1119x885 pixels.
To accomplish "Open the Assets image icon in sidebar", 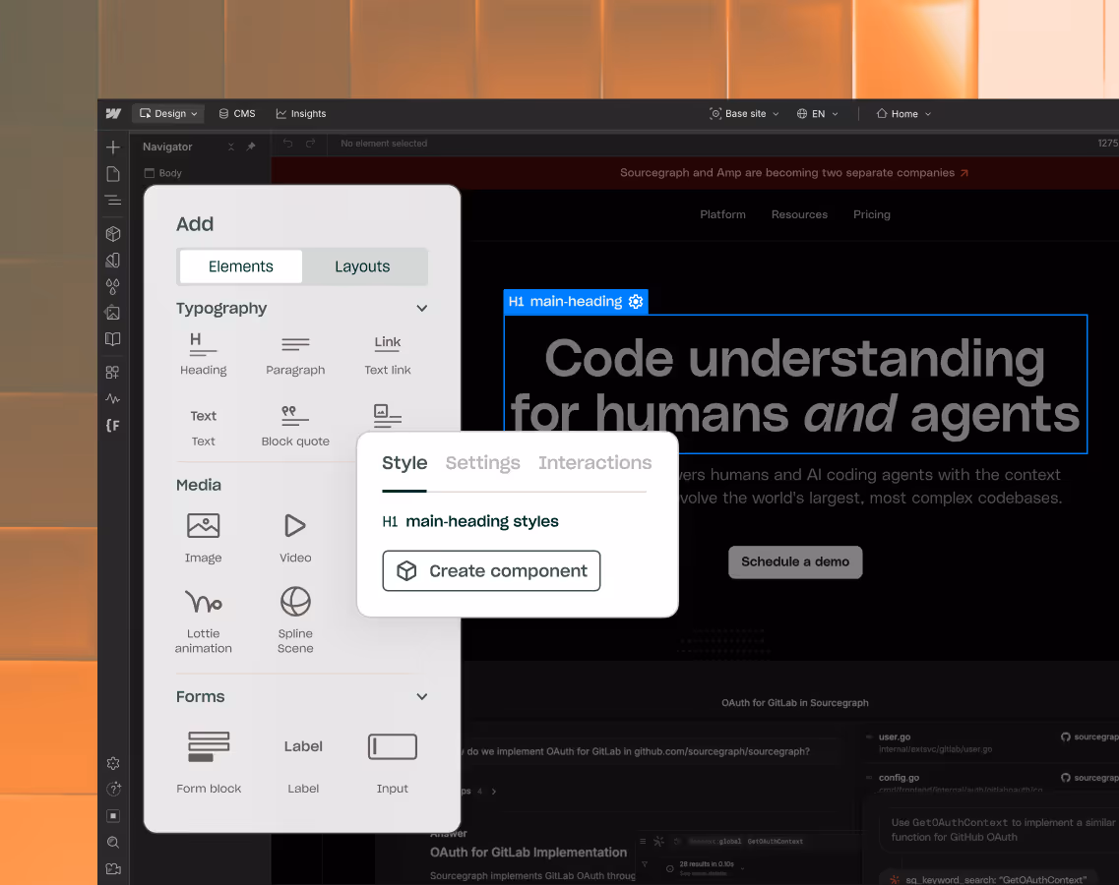I will [113, 313].
